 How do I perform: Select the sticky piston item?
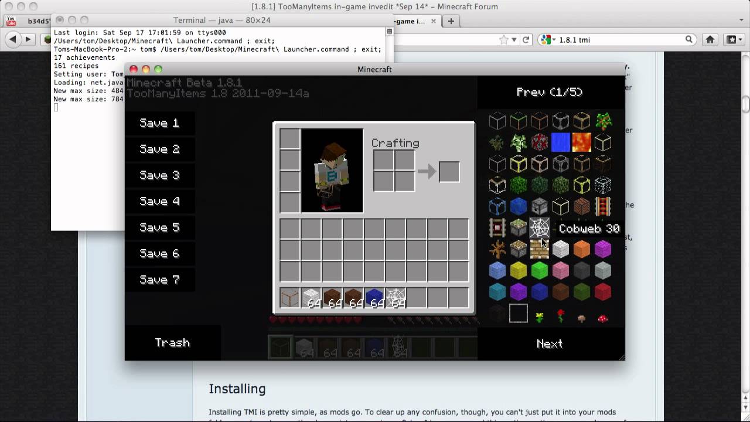pyautogui.click(x=519, y=228)
